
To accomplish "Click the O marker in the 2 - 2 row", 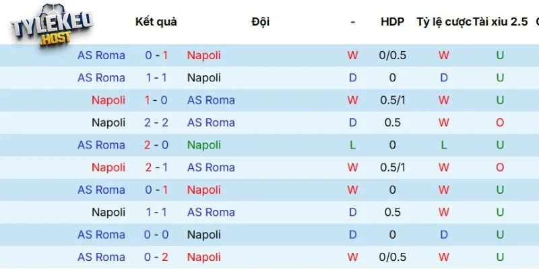I will 500,122.
